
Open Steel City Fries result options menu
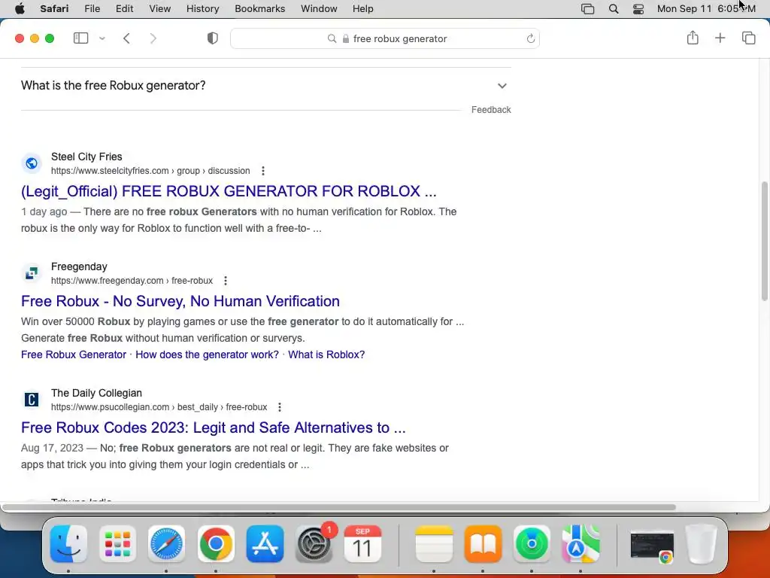[x=263, y=171]
